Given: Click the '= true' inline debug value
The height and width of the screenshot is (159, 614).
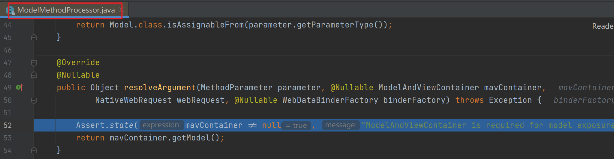Looking at the screenshot, I should pyautogui.click(x=296, y=126).
